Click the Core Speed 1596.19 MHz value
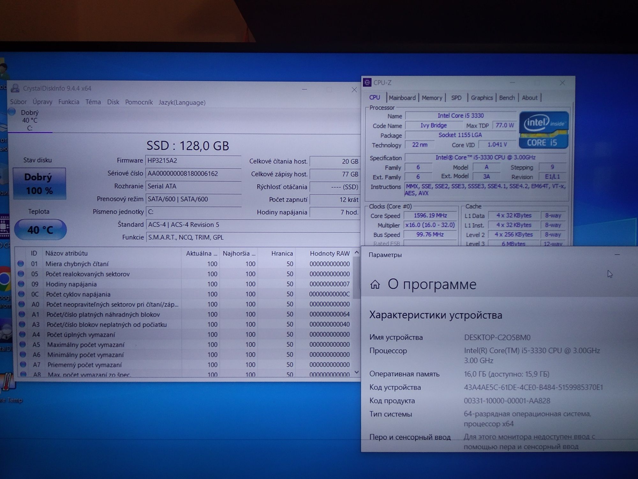Viewport: 638px width, 479px height. (430, 216)
